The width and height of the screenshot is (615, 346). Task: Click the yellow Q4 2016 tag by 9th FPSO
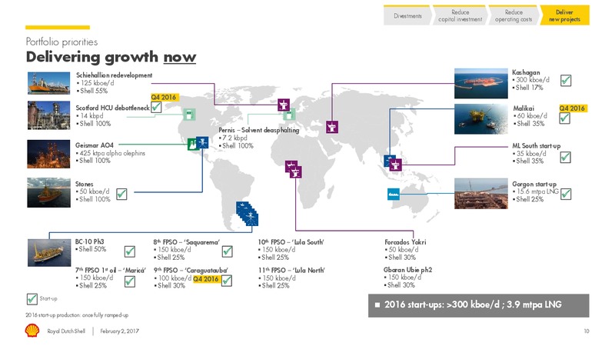click(x=206, y=278)
